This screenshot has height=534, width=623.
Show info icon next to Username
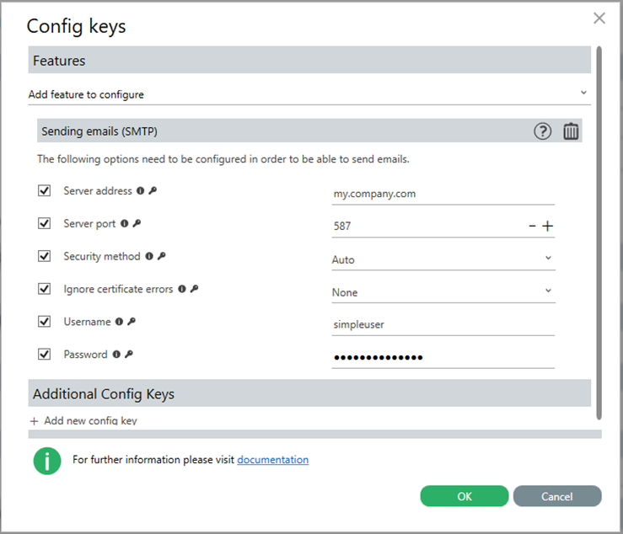click(119, 322)
